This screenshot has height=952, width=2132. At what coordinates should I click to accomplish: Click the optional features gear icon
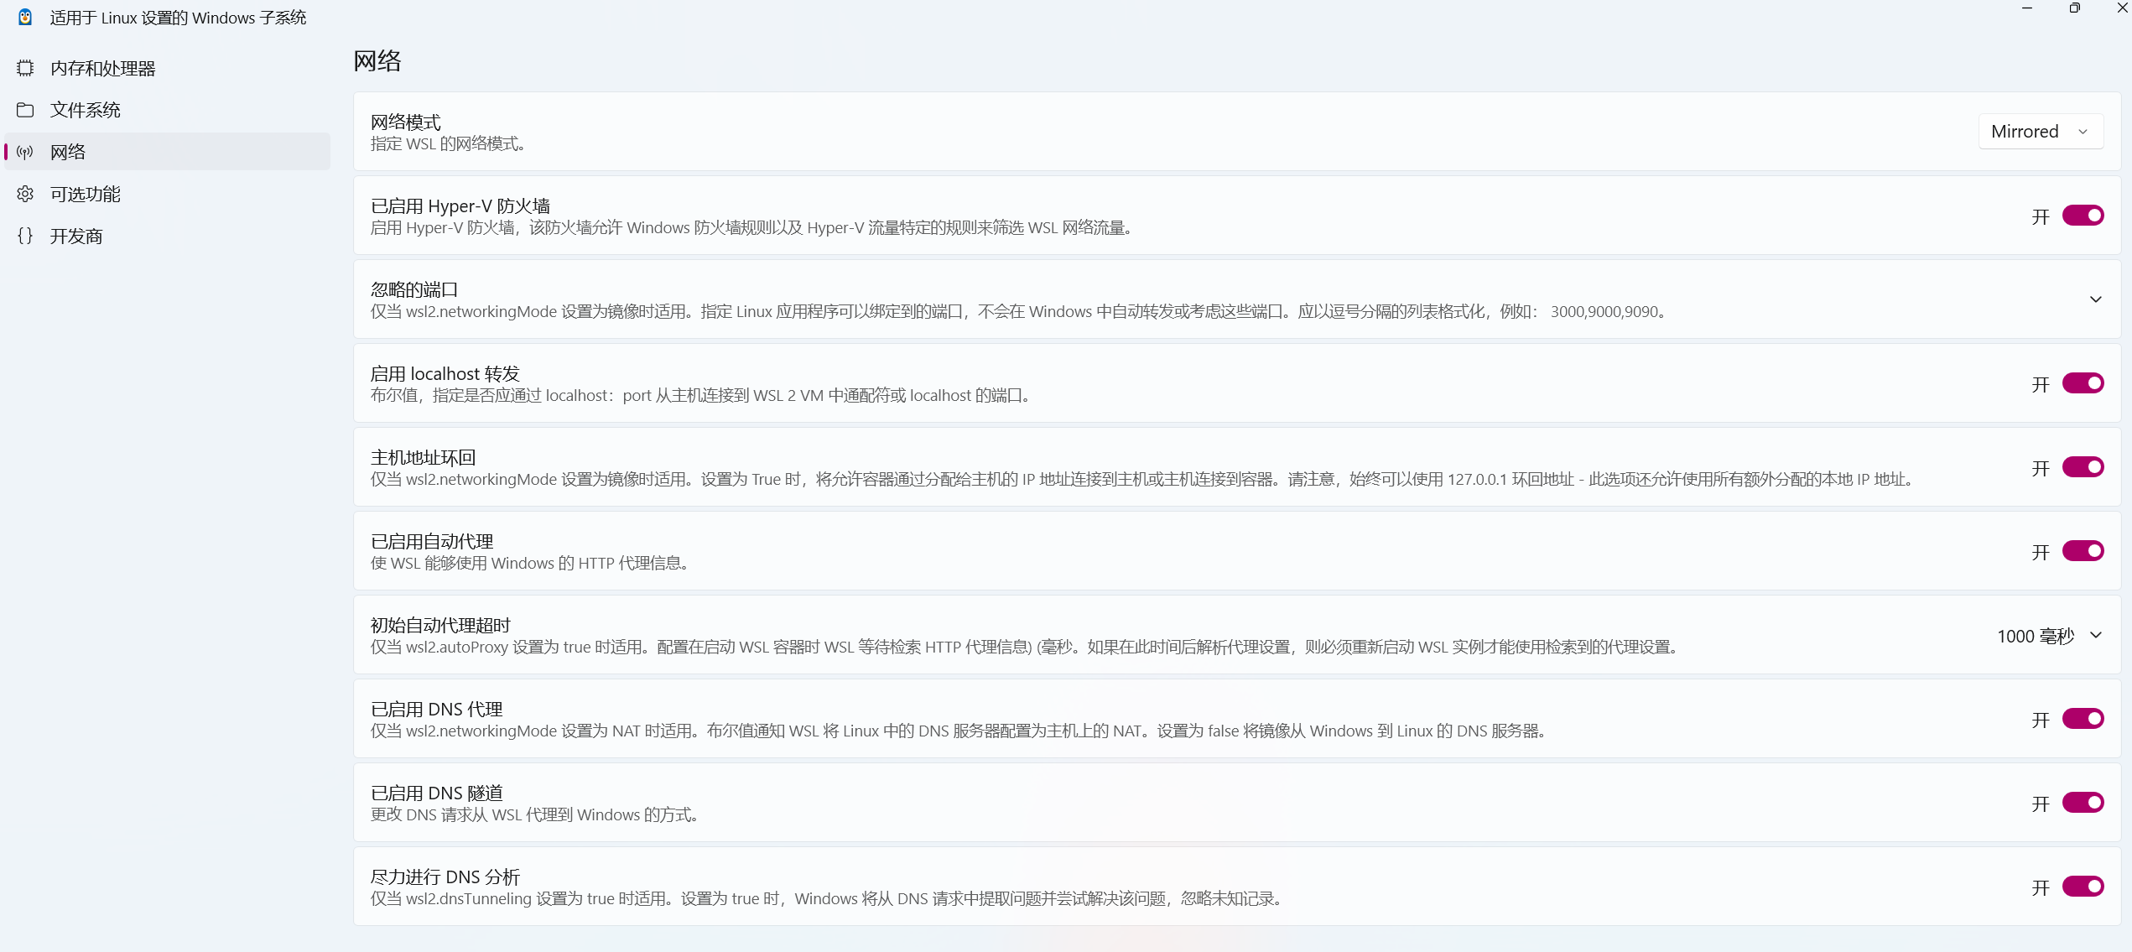(25, 194)
